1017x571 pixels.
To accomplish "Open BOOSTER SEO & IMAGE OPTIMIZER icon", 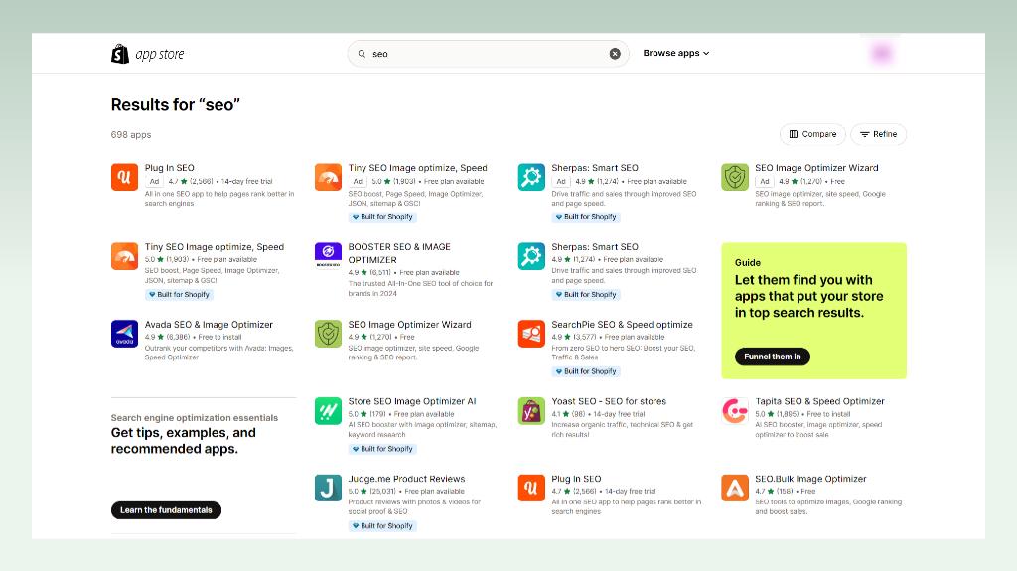I will (328, 256).
